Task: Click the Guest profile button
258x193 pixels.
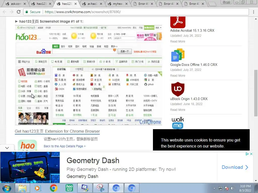Action: click(227, 2)
